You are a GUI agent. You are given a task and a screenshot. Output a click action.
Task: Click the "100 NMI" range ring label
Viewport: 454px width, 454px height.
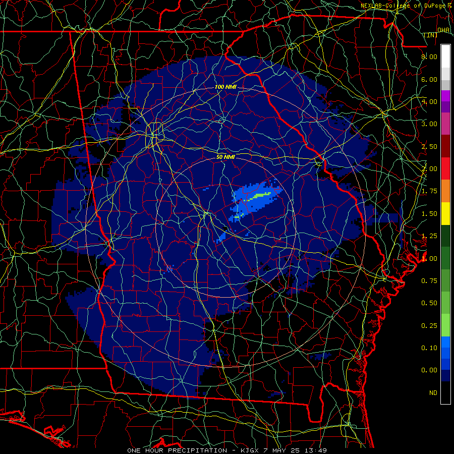click(225, 87)
